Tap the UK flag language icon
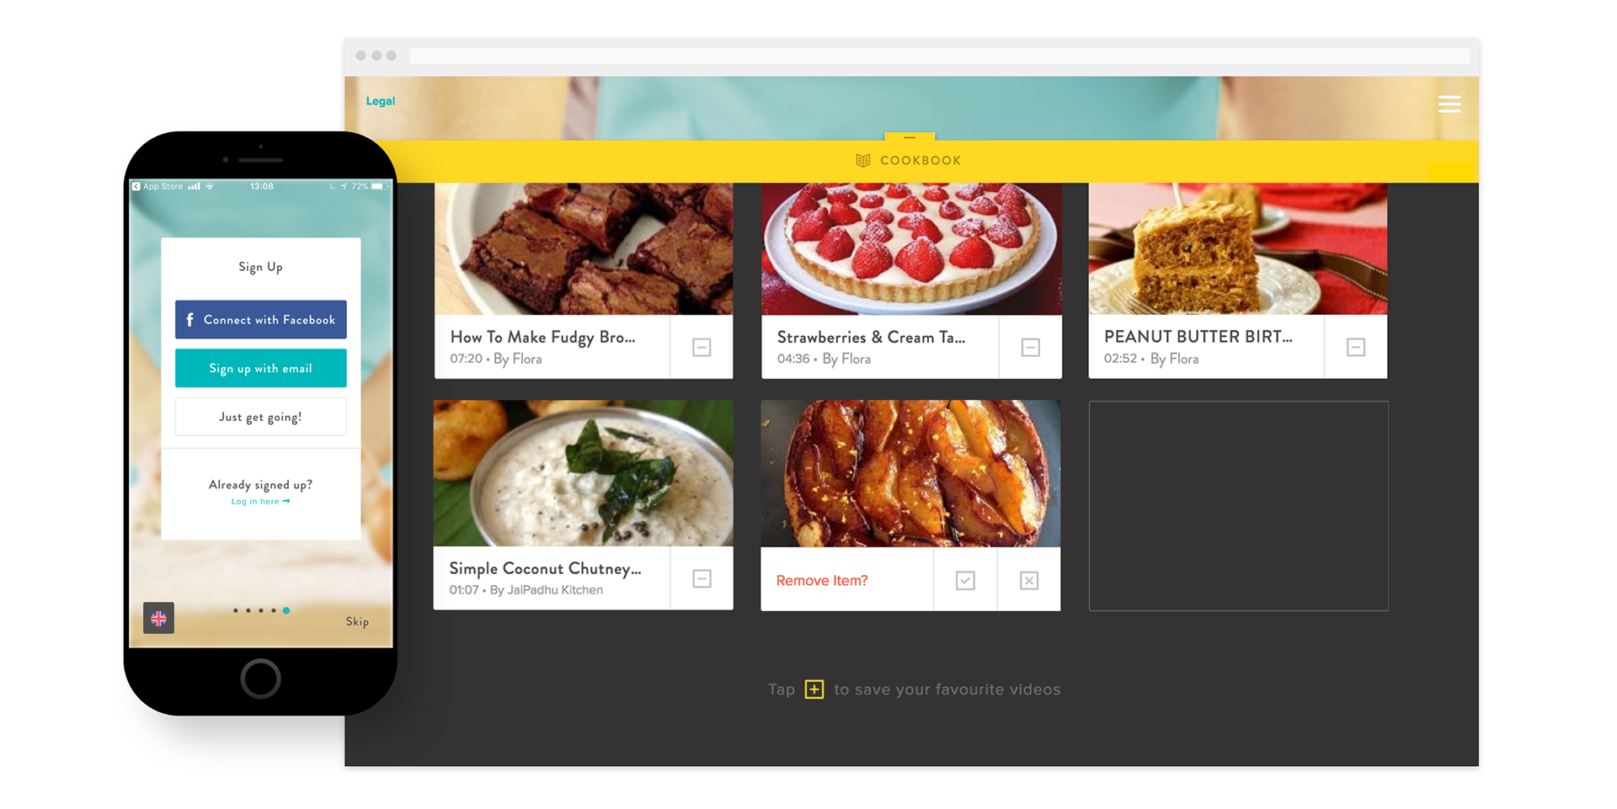Screen dimensions: 1617x809 point(158,618)
